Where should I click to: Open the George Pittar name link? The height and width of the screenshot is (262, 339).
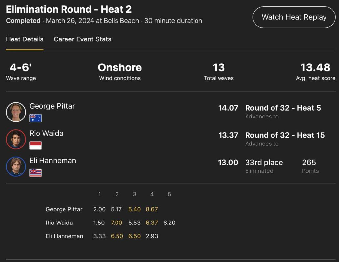pyautogui.click(x=52, y=106)
